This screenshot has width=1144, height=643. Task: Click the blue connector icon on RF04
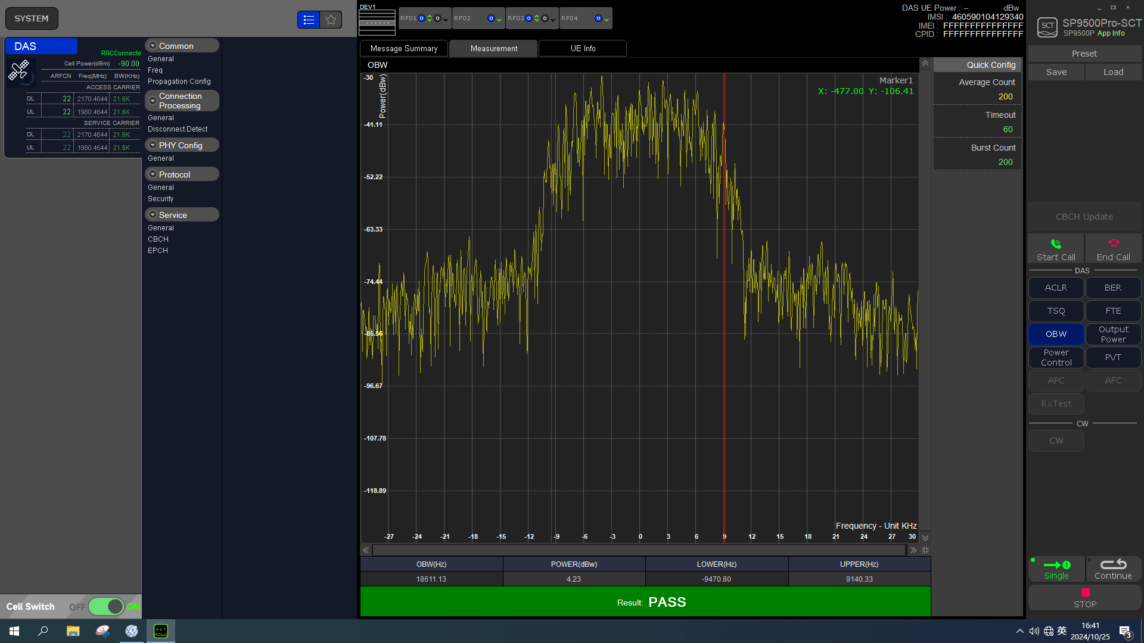(598, 18)
